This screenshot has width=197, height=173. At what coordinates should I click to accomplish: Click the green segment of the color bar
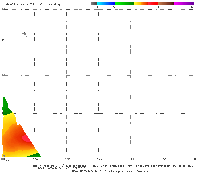125,3
